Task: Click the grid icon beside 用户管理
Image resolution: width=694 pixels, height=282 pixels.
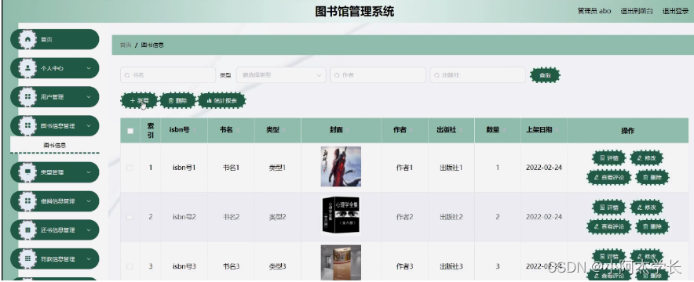Action: pos(28,97)
